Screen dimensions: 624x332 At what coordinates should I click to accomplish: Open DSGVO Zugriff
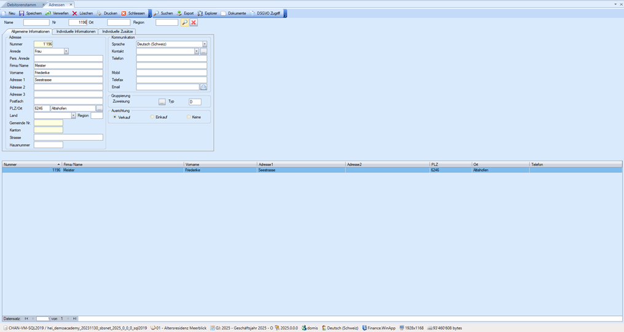(x=265, y=13)
